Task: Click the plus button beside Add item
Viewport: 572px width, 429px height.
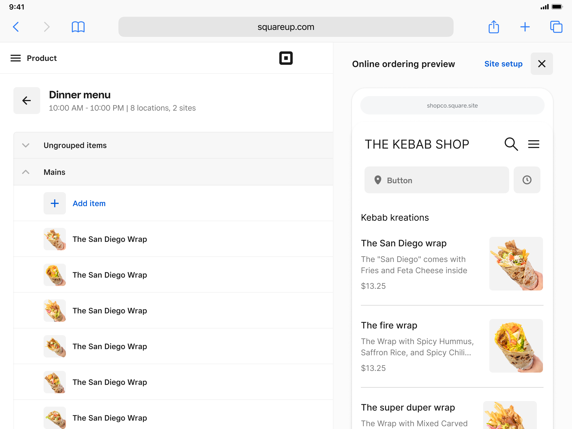Action: 55,203
